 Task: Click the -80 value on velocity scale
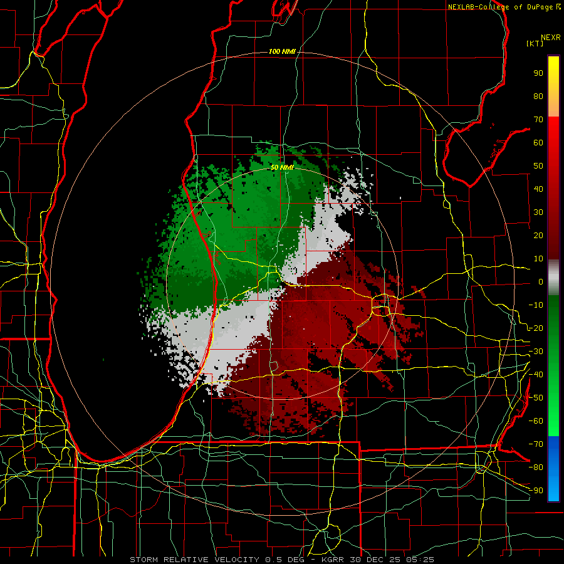[x=536, y=467]
